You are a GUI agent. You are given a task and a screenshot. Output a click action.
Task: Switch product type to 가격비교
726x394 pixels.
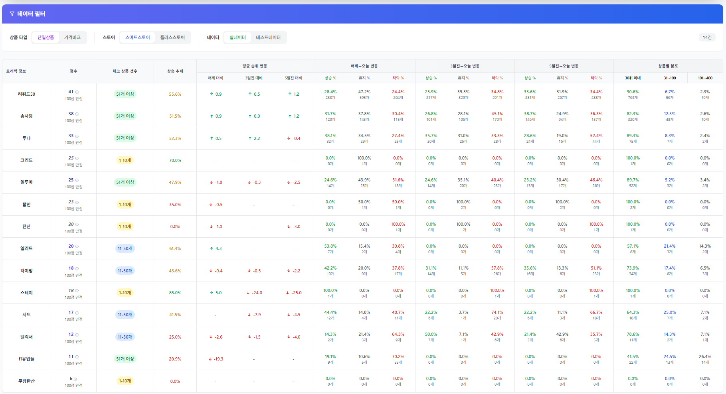pos(72,37)
